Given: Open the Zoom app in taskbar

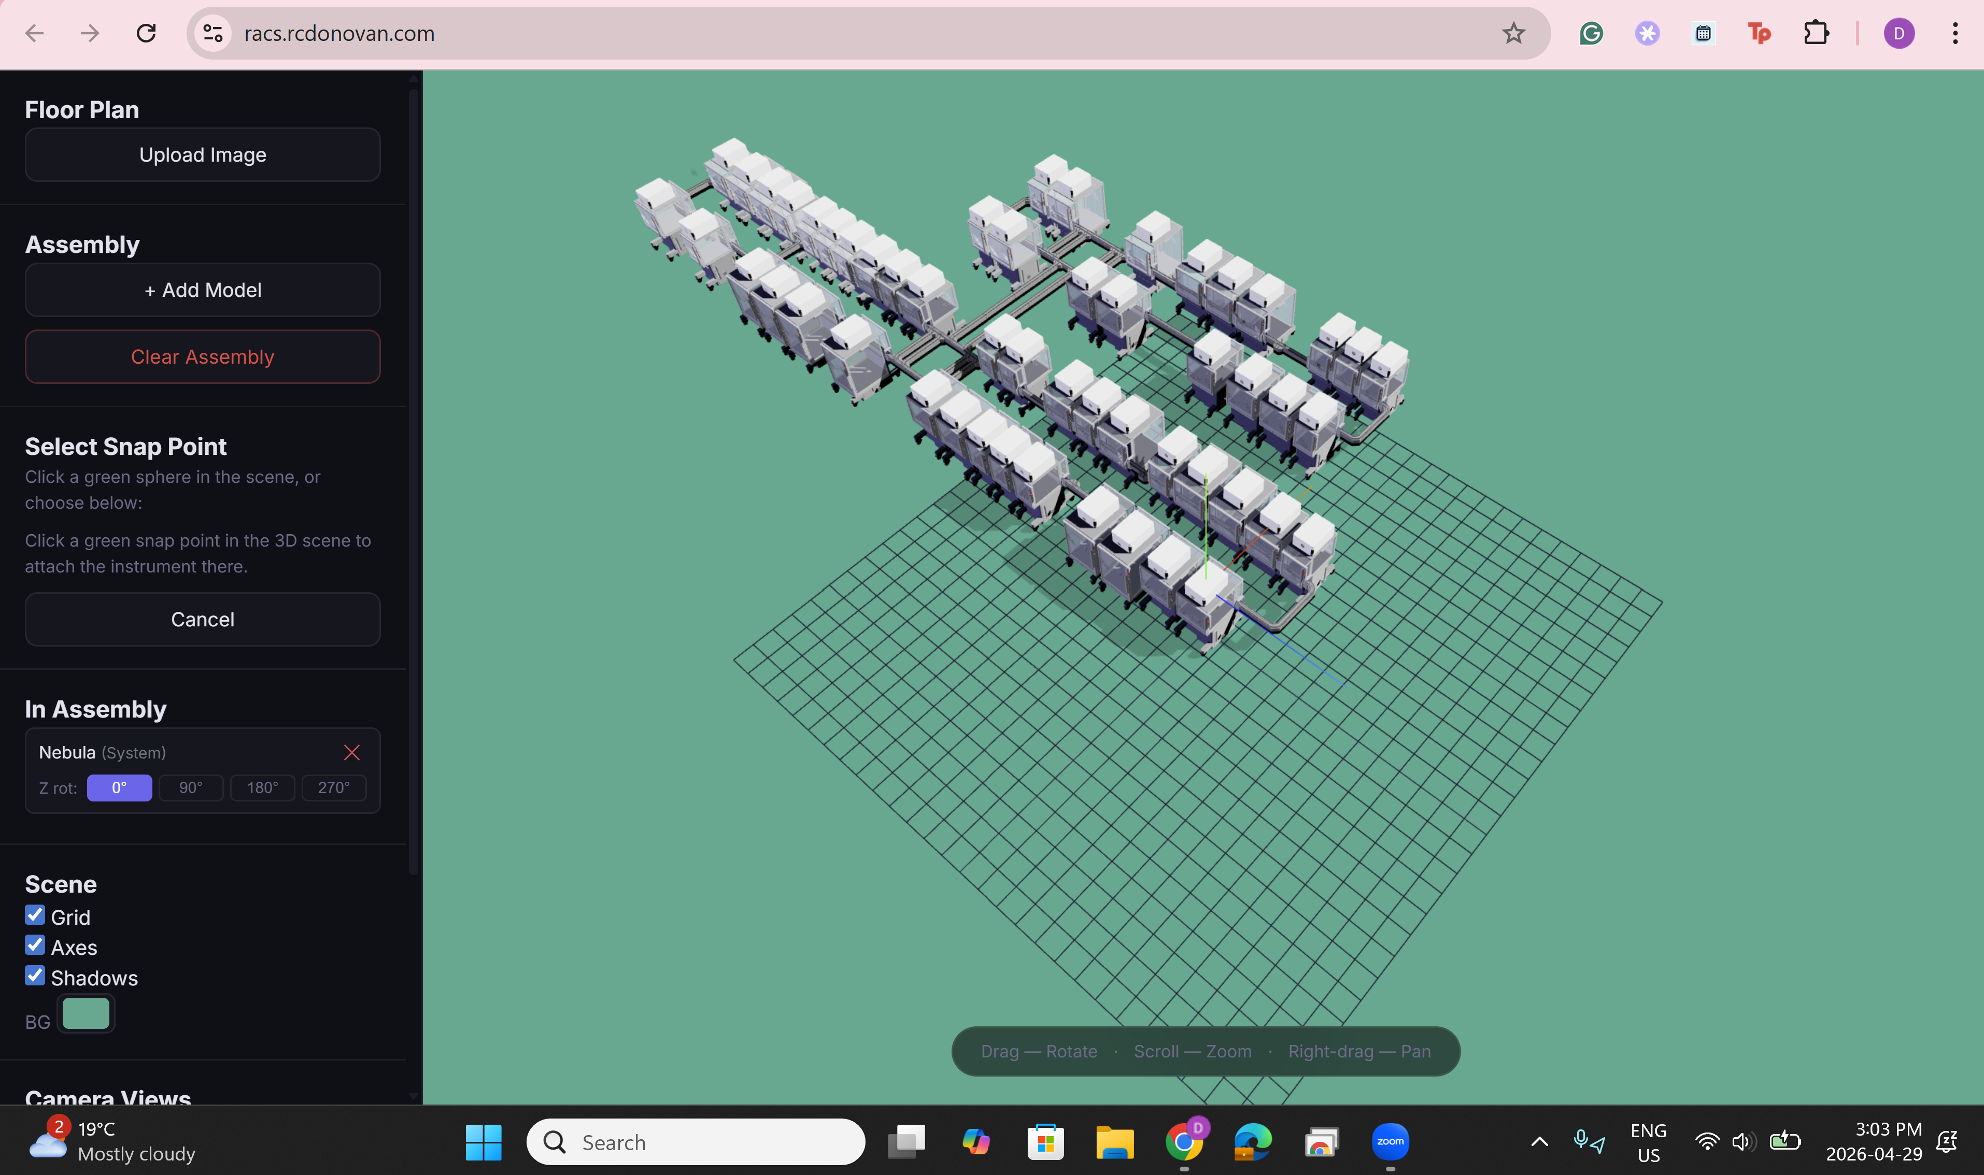Looking at the screenshot, I should pos(1390,1142).
